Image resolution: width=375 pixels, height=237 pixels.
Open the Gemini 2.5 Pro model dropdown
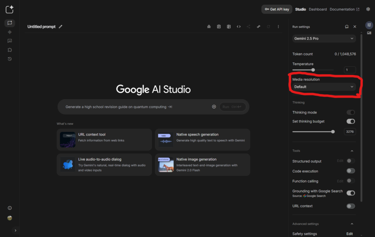pyautogui.click(x=324, y=38)
